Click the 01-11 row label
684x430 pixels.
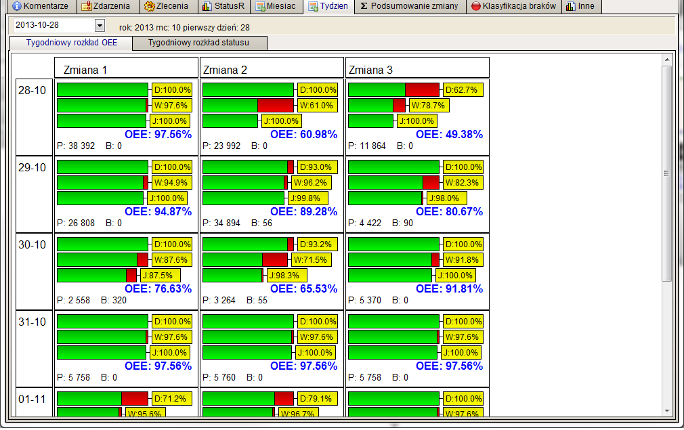click(x=33, y=399)
